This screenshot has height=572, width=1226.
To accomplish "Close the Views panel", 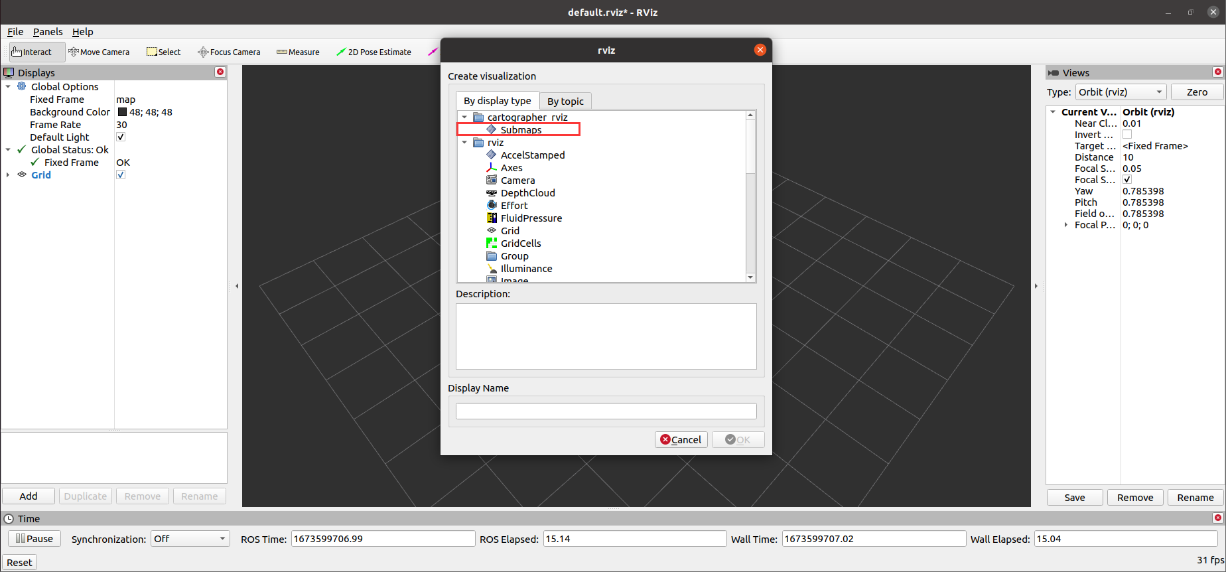I will click(x=1217, y=72).
